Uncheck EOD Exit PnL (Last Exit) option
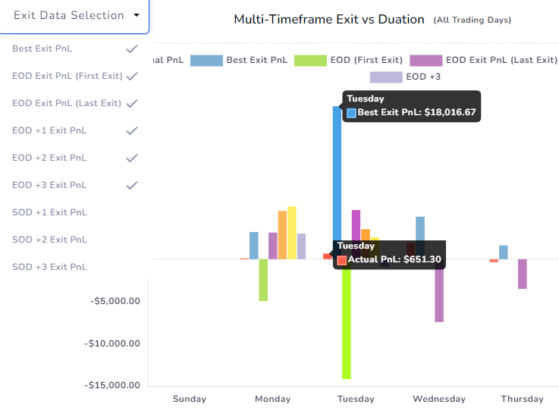The height and width of the screenshot is (411, 559). pyautogui.click(x=132, y=103)
